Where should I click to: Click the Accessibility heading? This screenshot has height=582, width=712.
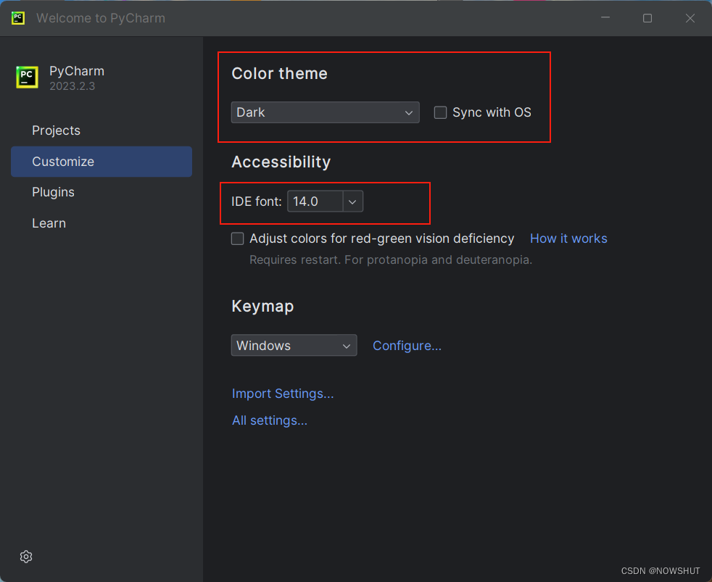tap(281, 162)
